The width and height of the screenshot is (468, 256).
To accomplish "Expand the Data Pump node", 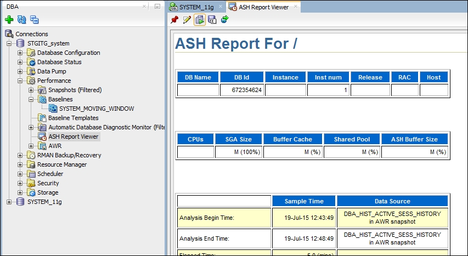I will click(20, 71).
